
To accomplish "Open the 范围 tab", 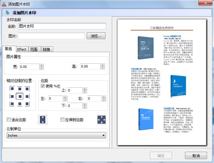I will point(34,49).
